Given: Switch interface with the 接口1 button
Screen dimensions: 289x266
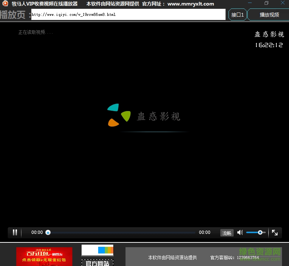Looking at the screenshot, I should 237,15.
